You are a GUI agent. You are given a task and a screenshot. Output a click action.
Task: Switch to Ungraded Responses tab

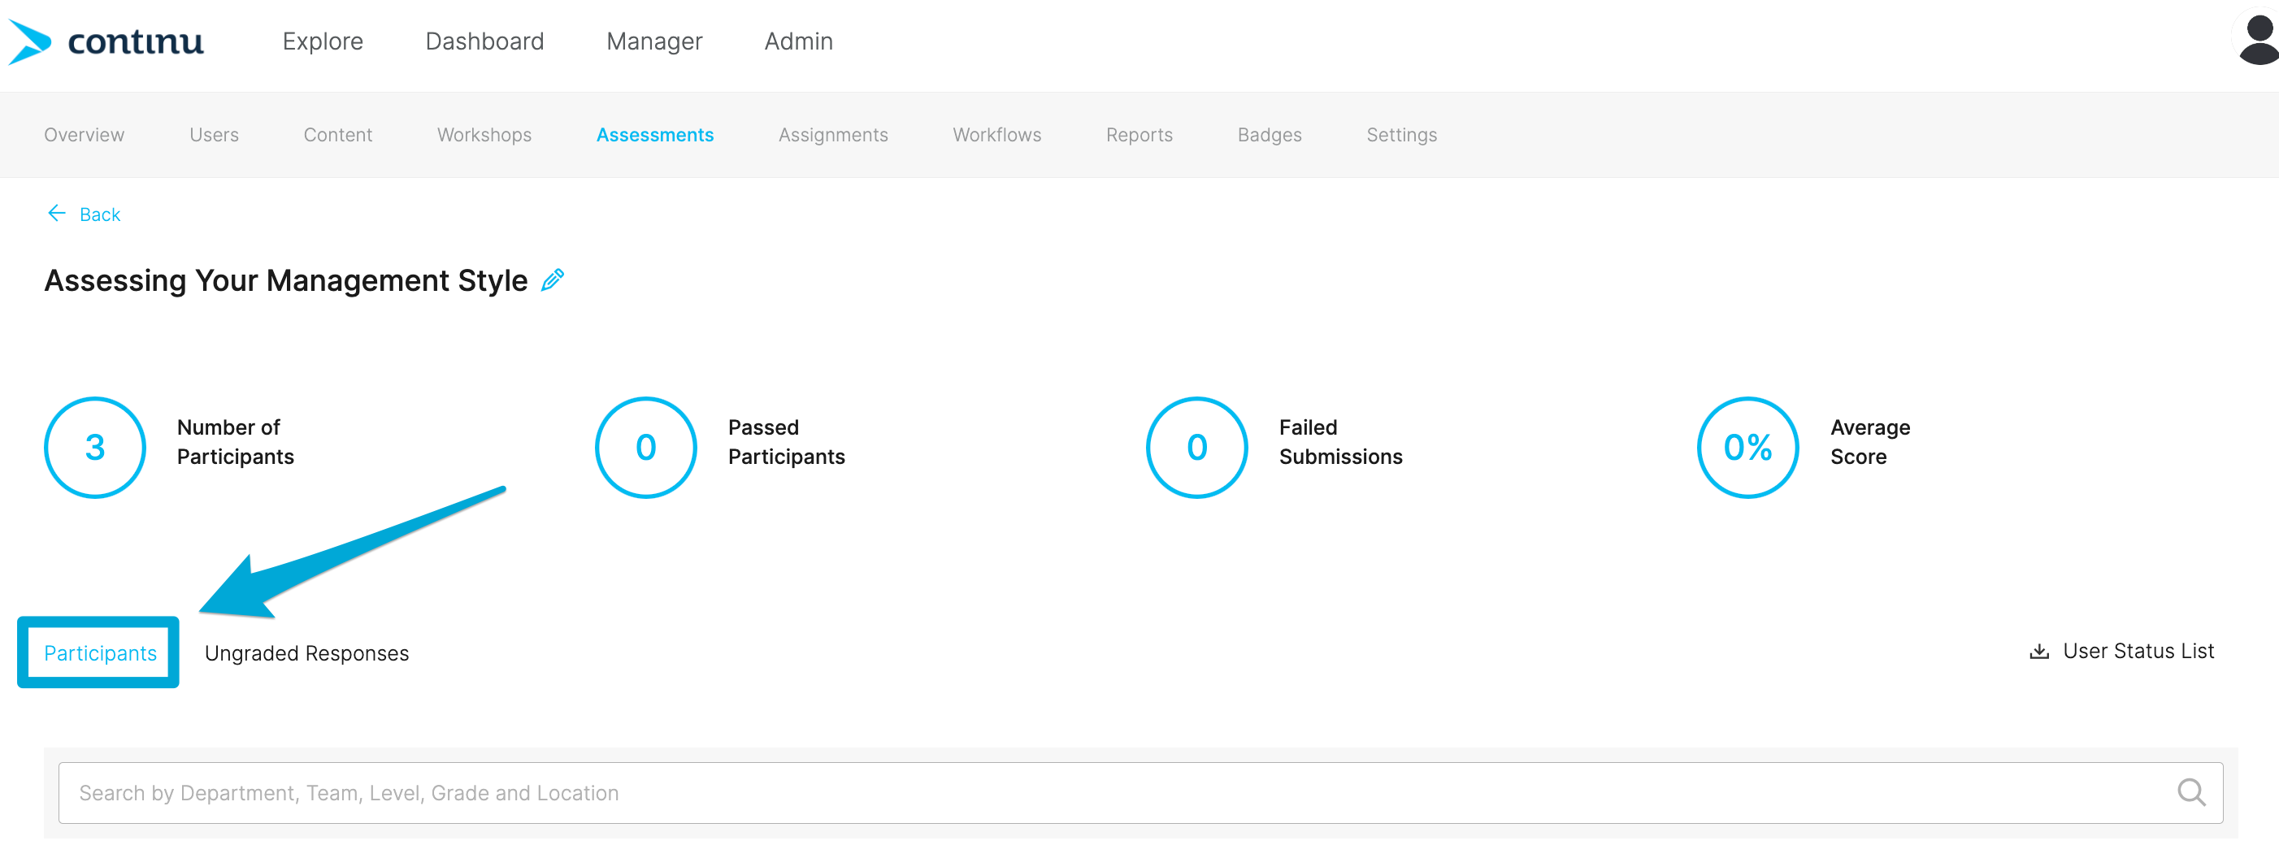pos(307,652)
